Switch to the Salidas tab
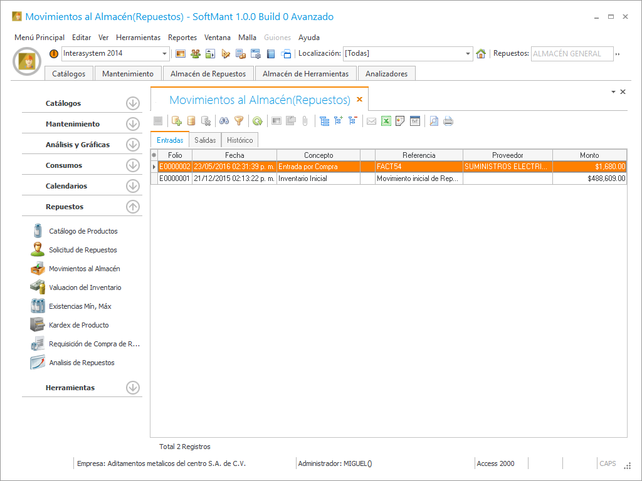 point(205,140)
